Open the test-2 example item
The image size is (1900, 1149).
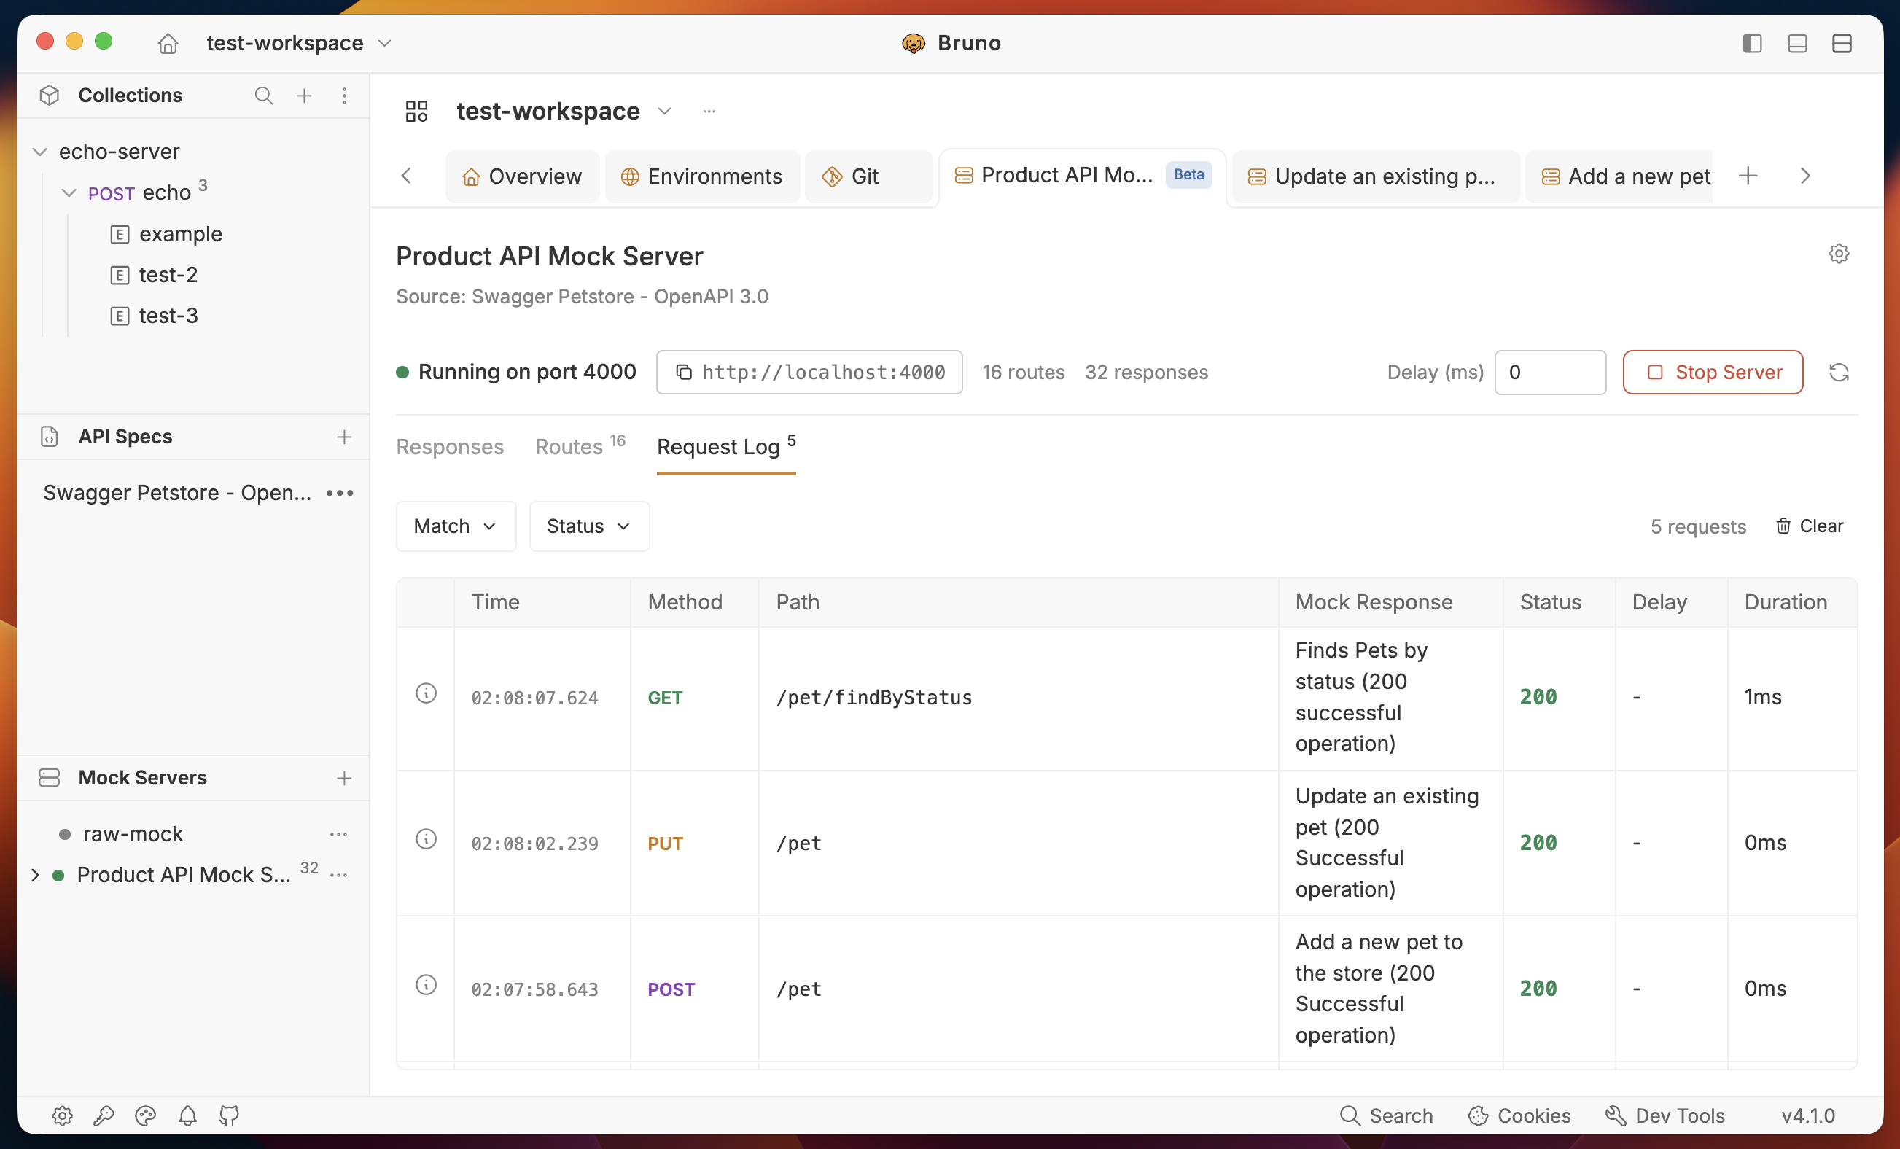(x=168, y=276)
